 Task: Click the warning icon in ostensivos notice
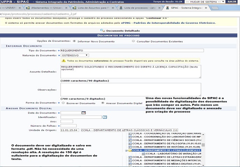tap(64, 61)
